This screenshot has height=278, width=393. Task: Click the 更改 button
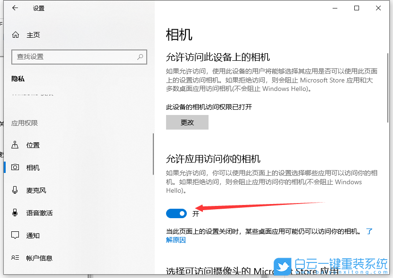(186, 122)
